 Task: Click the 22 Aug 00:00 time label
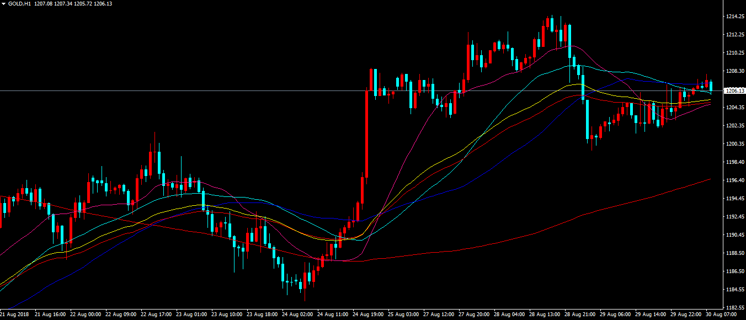(86, 314)
